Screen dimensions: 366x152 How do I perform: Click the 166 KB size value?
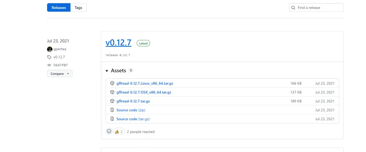click(296, 83)
